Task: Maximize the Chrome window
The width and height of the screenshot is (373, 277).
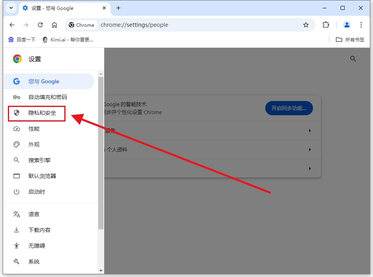Action: click(x=343, y=8)
